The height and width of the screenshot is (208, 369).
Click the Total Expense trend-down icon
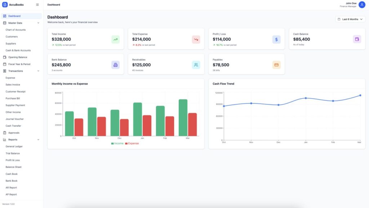tap(196, 39)
